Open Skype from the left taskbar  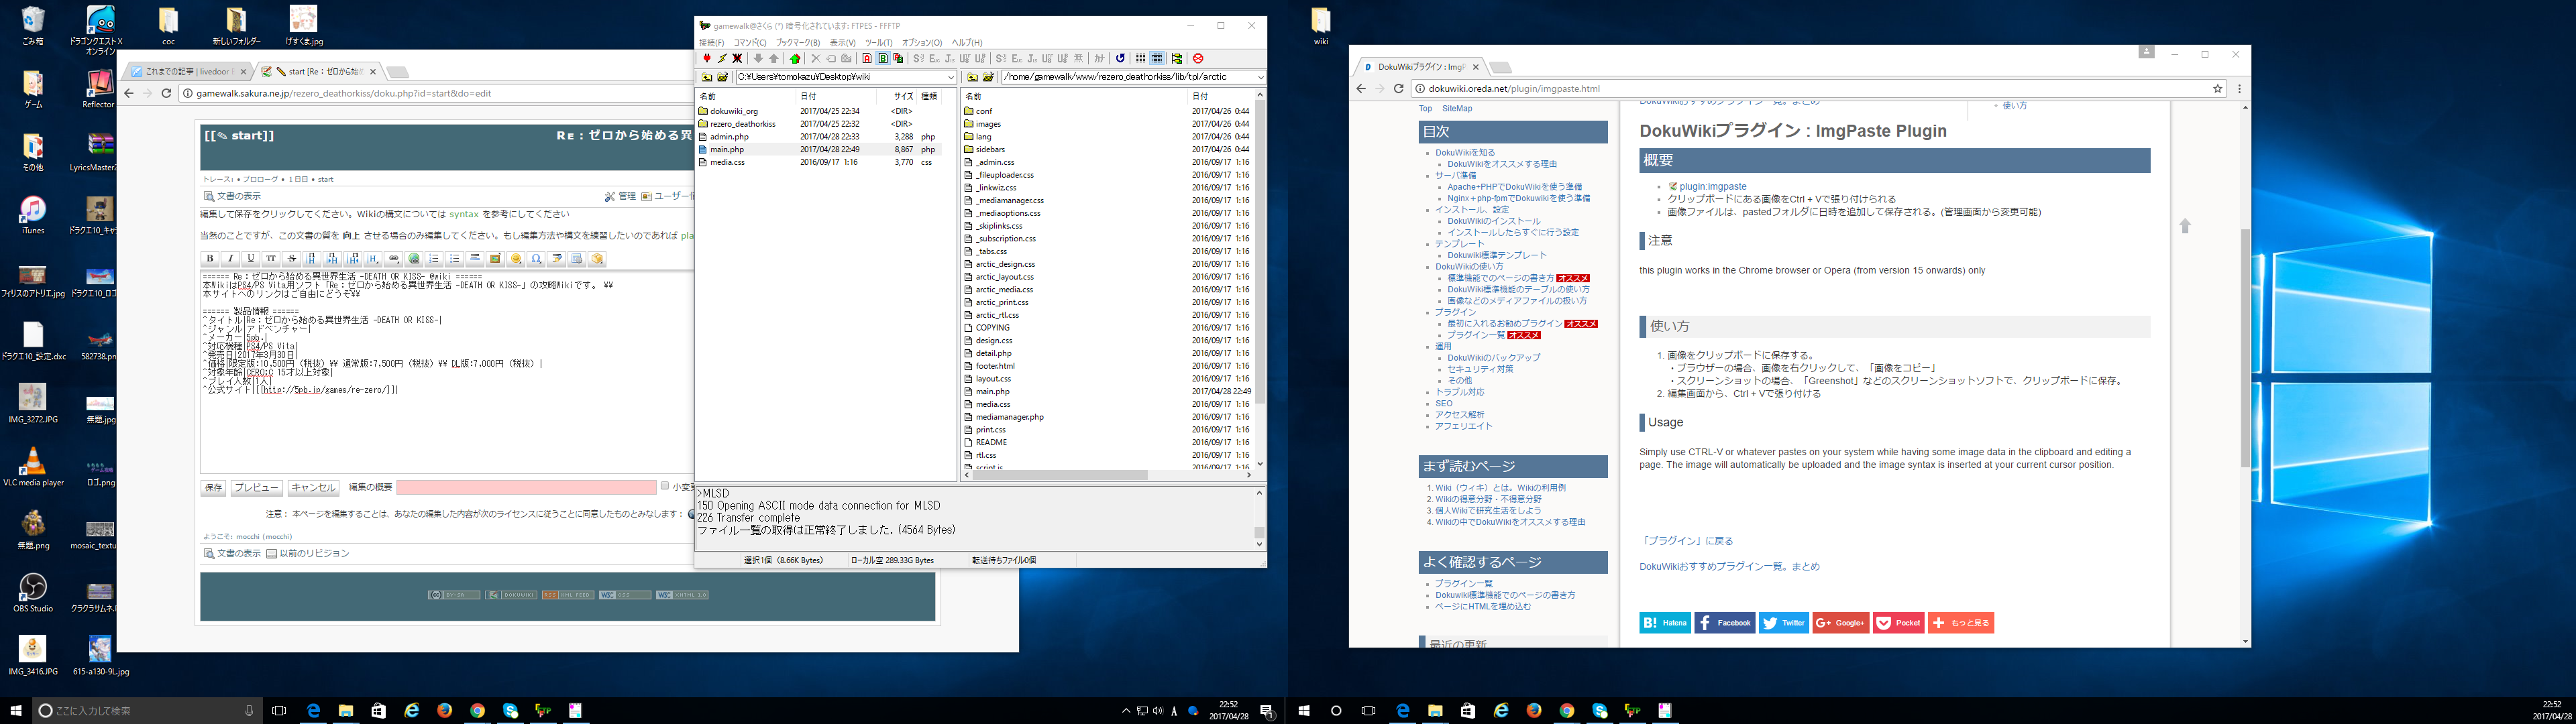pyautogui.click(x=511, y=710)
